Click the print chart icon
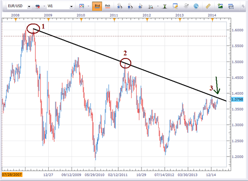The width and height of the screenshot is (248, 181). 231,6
